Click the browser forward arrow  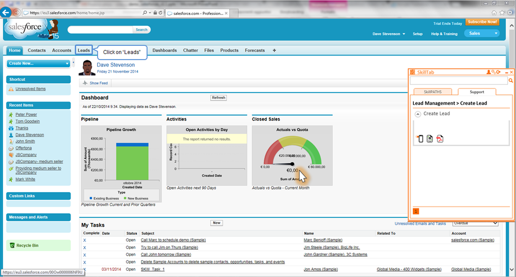pos(17,13)
